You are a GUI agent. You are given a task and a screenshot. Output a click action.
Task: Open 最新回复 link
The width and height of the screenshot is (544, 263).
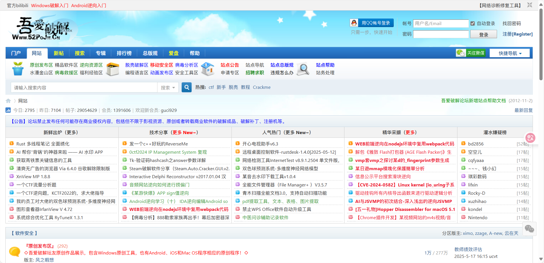(524, 110)
